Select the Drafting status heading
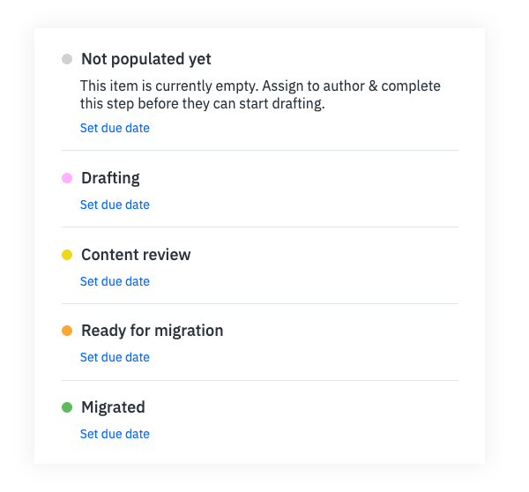The width and height of the screenshot is (529, 492). click(x=110, y=178)
